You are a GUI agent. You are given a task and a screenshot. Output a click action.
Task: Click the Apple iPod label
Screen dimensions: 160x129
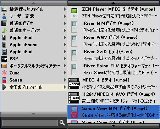click(21, 38)
